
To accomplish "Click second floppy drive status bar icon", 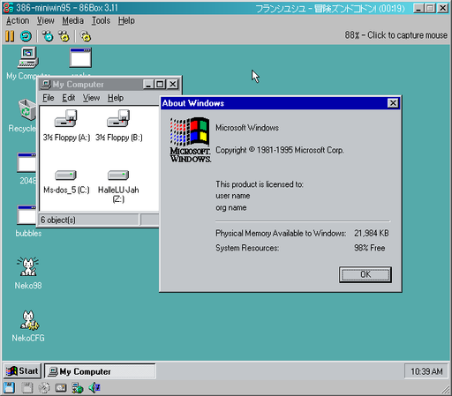I will (27, 388).
